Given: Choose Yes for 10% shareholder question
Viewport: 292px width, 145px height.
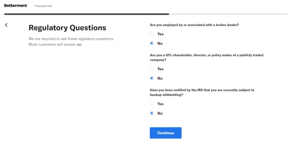Looking at the screenshot, I should pyautogui.click(x=152, y=69).
